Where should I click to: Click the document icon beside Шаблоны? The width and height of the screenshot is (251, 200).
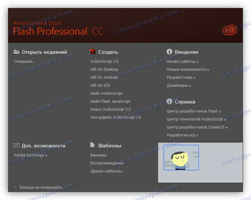point(93,145)
